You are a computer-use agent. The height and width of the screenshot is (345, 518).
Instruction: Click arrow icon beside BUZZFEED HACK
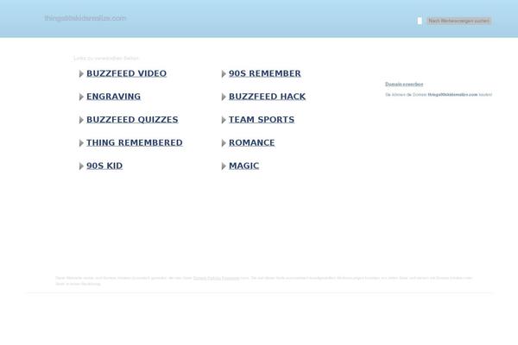pyautogui.click(x=224, y=97)
